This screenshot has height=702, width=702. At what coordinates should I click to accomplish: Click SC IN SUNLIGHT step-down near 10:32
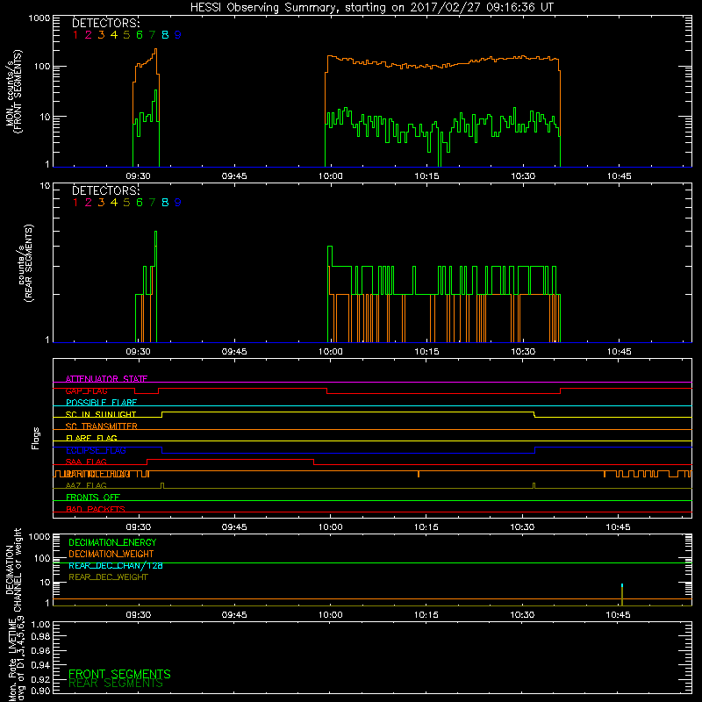pyautogui.click(x=534, y=414)
